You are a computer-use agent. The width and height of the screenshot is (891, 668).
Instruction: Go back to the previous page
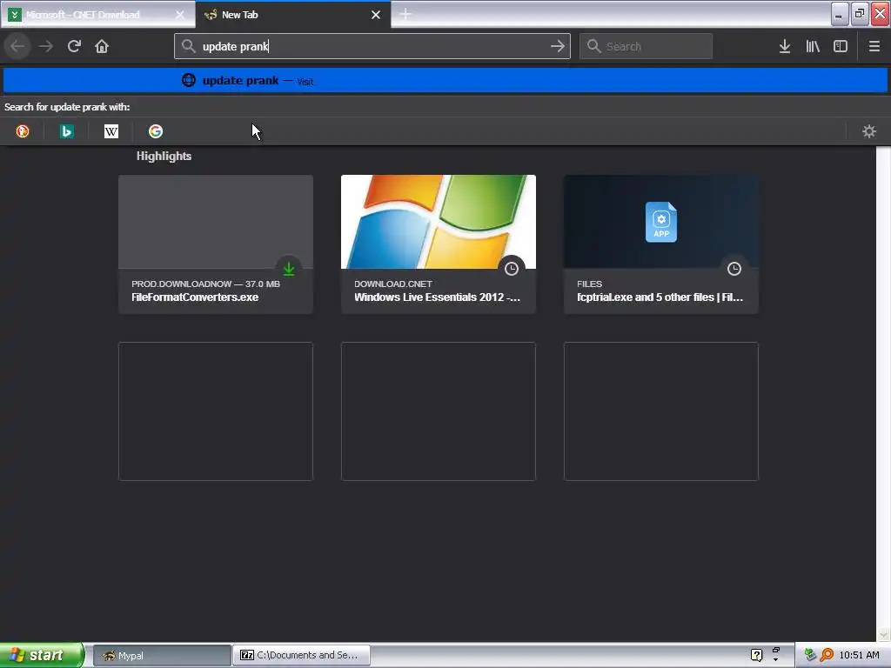point(17,46)
